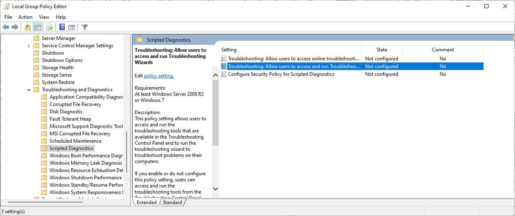Sort list by the State column header
The width and height of the screenshot is (515, 216).
381,50
